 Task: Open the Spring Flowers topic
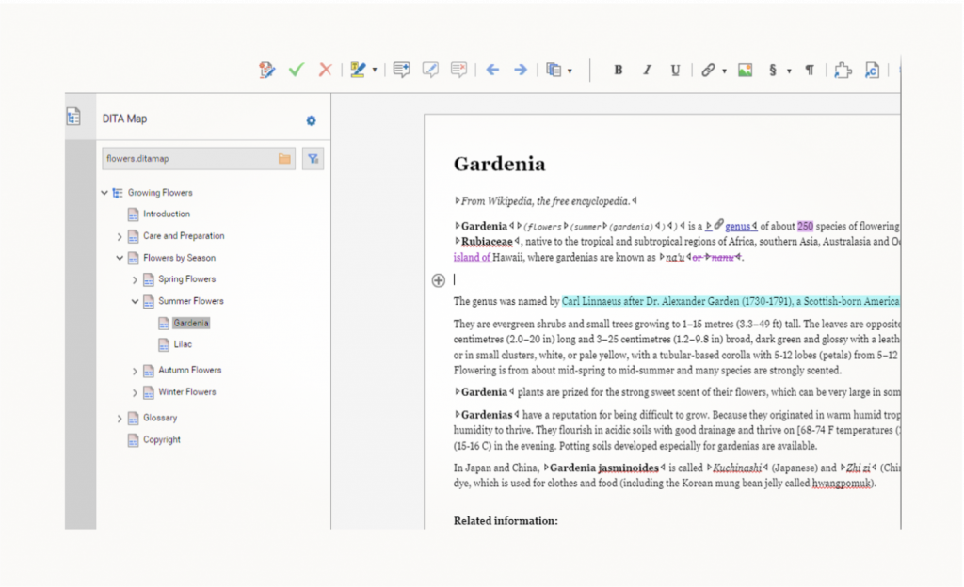click(x=187, y=278)
